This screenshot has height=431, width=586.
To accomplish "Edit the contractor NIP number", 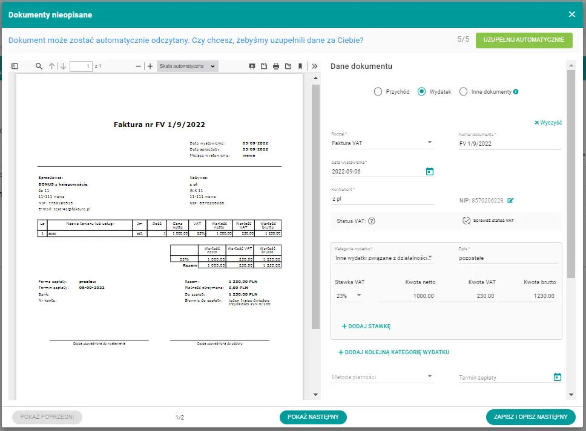I will point(510,200).
